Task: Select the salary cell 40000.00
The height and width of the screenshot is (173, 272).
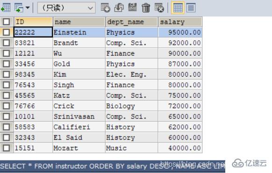Action: tap(180, 148)
